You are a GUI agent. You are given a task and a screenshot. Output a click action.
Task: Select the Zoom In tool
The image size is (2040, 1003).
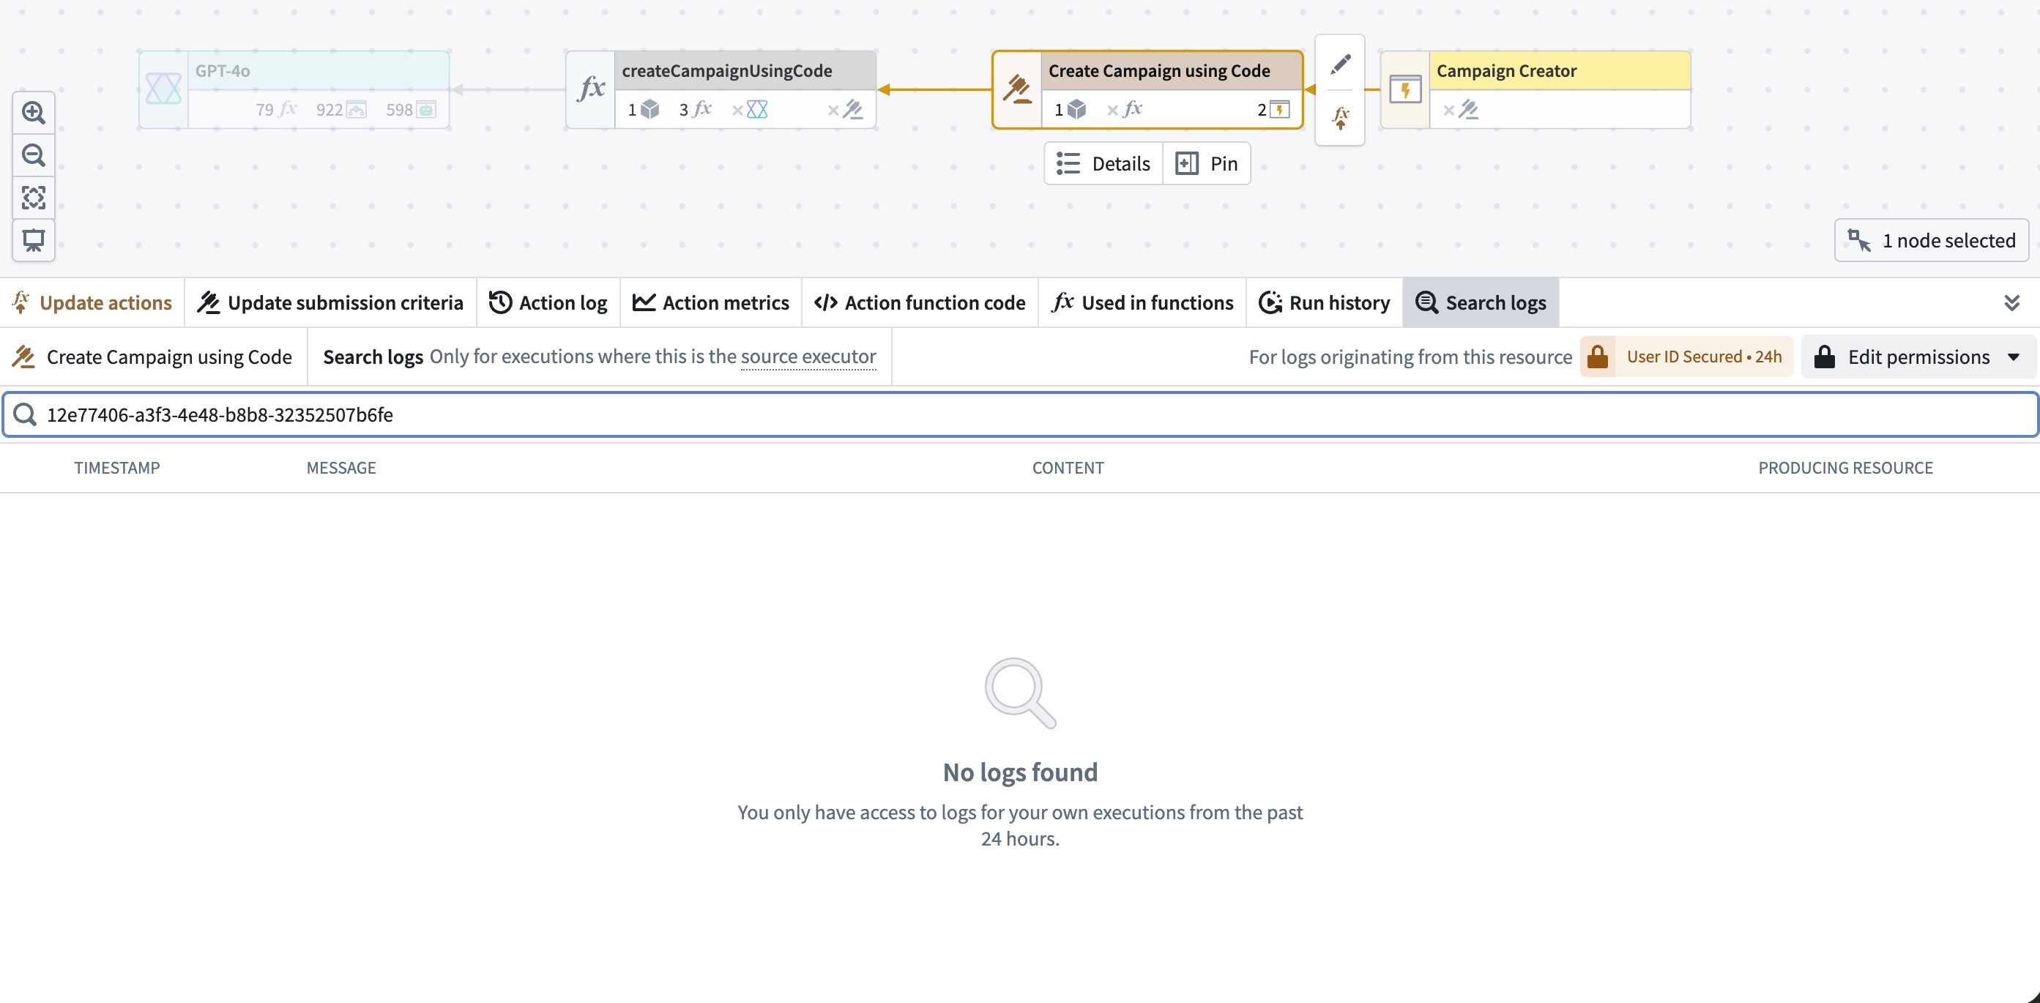pos(33,113)
